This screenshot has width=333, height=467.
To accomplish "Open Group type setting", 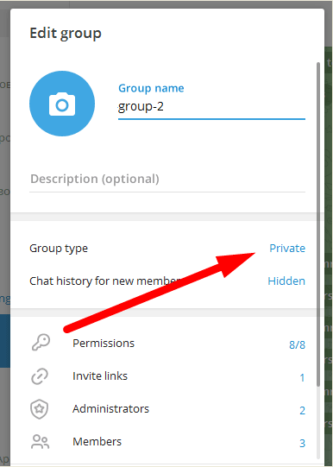I will [x=167, y=248].
